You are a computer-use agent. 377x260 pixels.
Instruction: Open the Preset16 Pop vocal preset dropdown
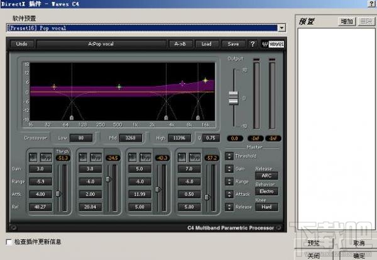coord(281,28)
